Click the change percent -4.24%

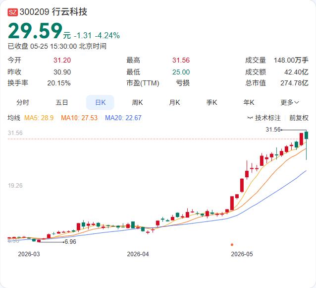tap(107, 36)
